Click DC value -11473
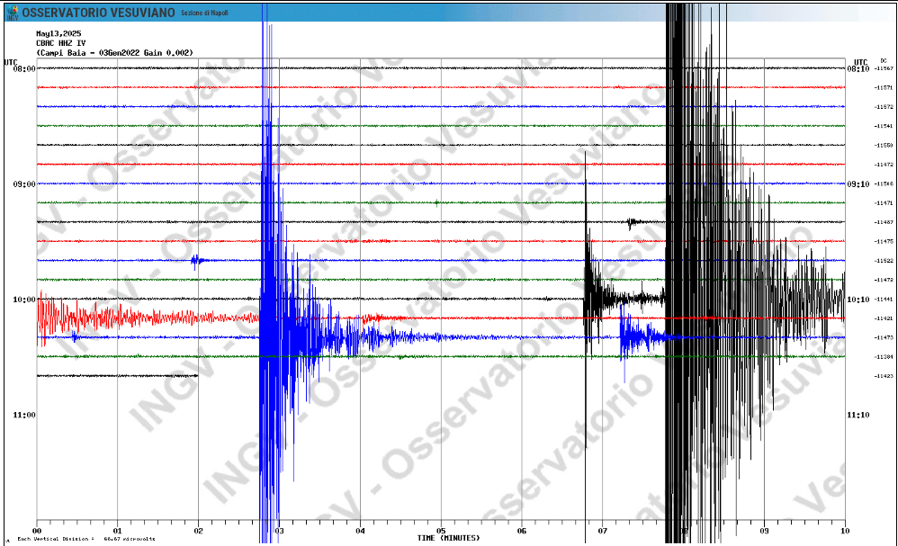The height and width of the screenshot is (546, 898). (884, 337)
